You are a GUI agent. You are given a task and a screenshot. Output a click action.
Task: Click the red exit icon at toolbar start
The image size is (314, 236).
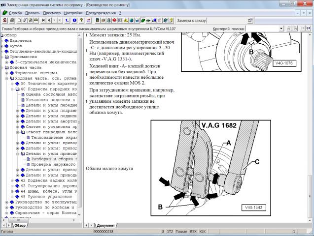click(5, 20)
